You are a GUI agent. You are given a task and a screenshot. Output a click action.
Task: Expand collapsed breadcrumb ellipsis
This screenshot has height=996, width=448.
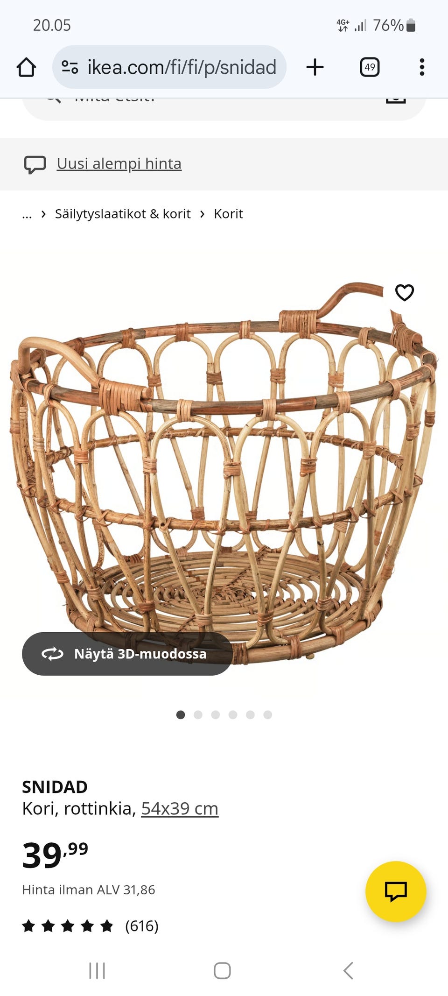pyautogui.click(x=27, y=214)
